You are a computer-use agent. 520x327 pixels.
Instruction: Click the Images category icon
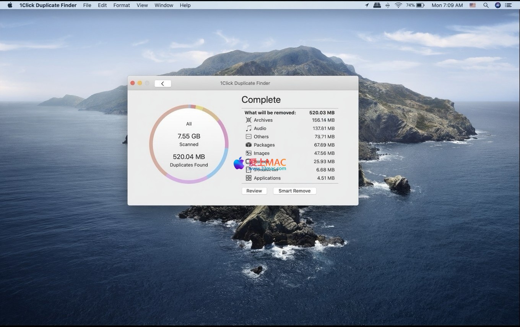[249, 153]
